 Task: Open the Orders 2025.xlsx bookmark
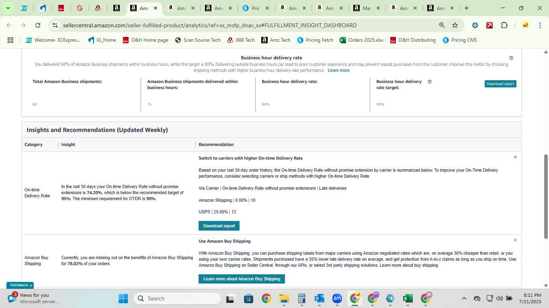tap(361, 40)
